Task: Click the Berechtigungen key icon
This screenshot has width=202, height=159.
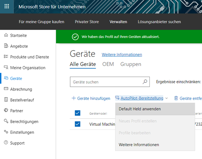Action: [6, 121]
